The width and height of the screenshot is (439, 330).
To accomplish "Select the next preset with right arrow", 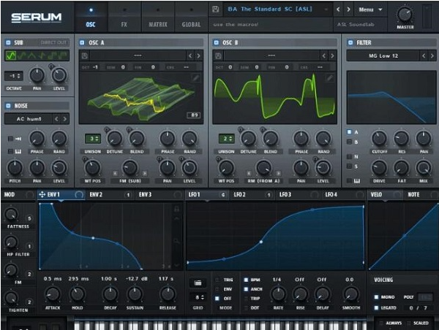I will point(348,10).
